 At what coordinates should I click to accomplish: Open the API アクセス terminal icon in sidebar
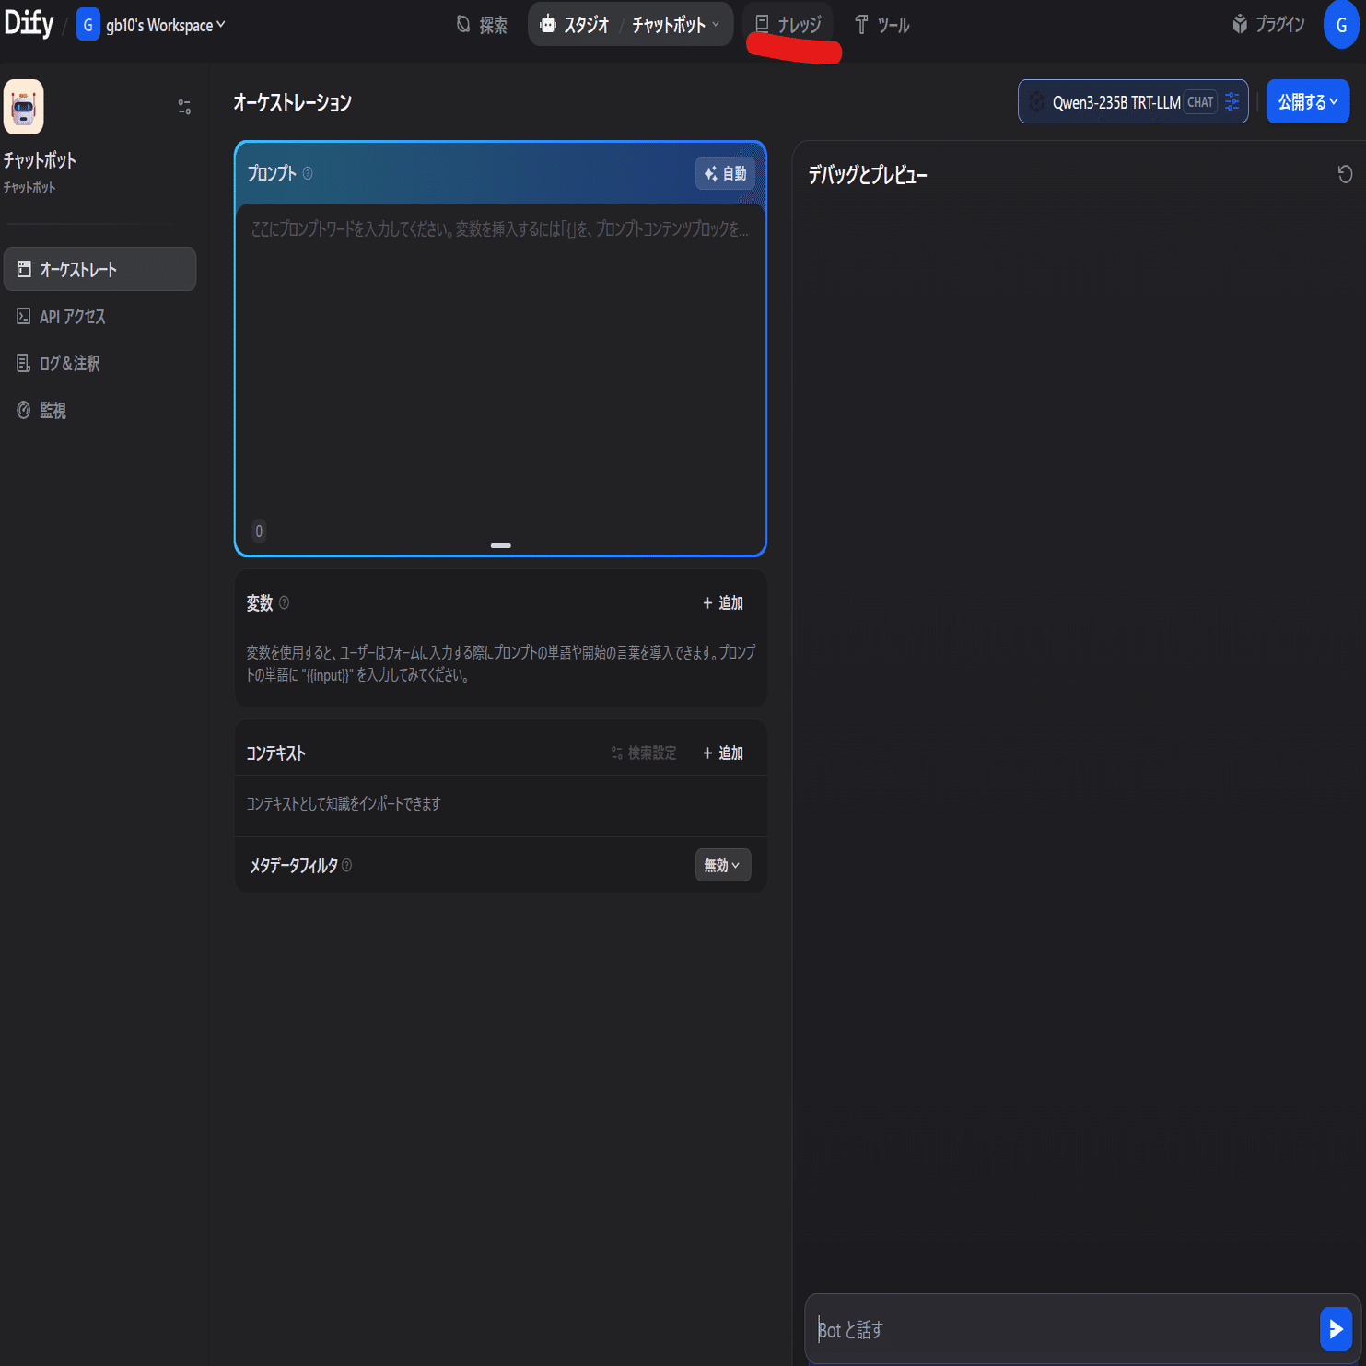click(x=24, y=316)
